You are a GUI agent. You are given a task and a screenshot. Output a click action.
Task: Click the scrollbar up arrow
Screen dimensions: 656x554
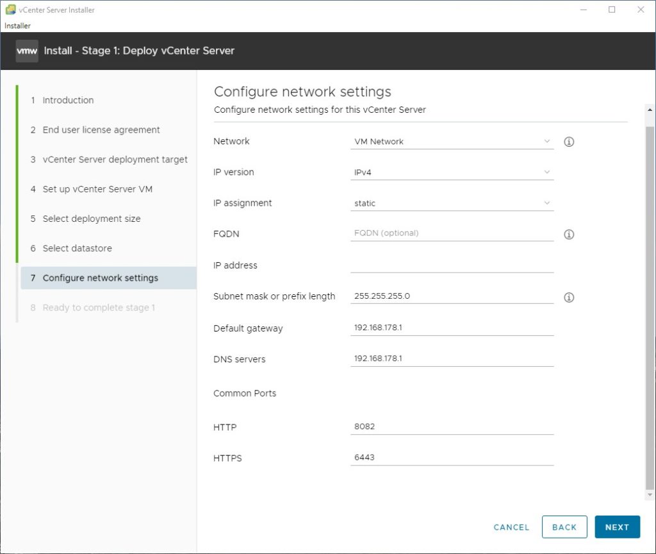(650, 110)
